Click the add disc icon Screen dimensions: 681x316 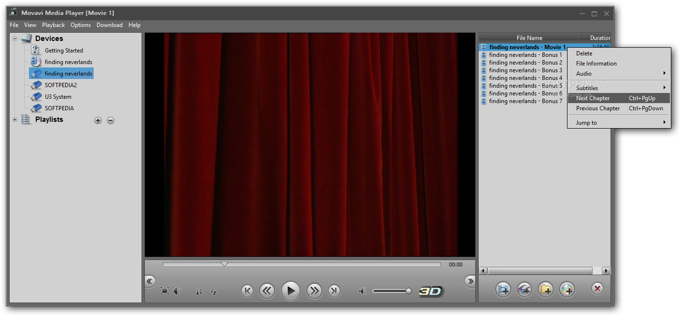pos(567,289)
